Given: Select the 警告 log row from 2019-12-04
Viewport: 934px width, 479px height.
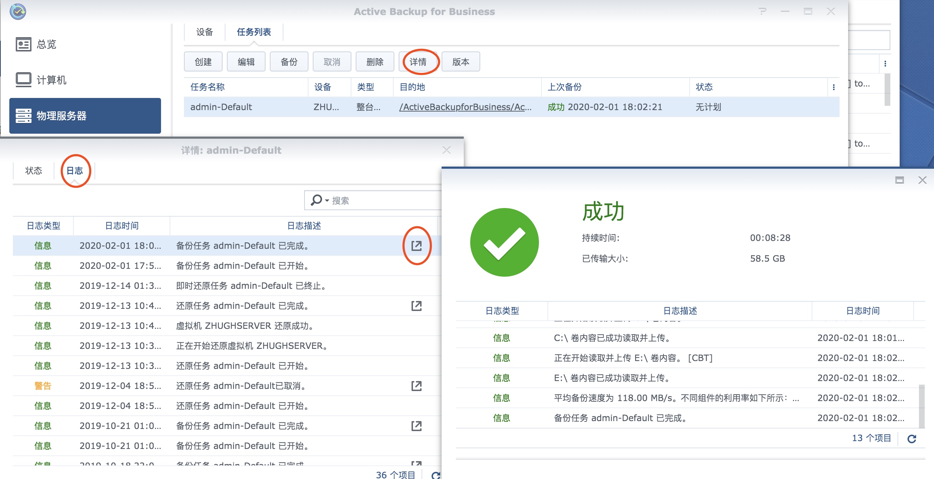Looking at the screenshot, I should coord(227,386).
